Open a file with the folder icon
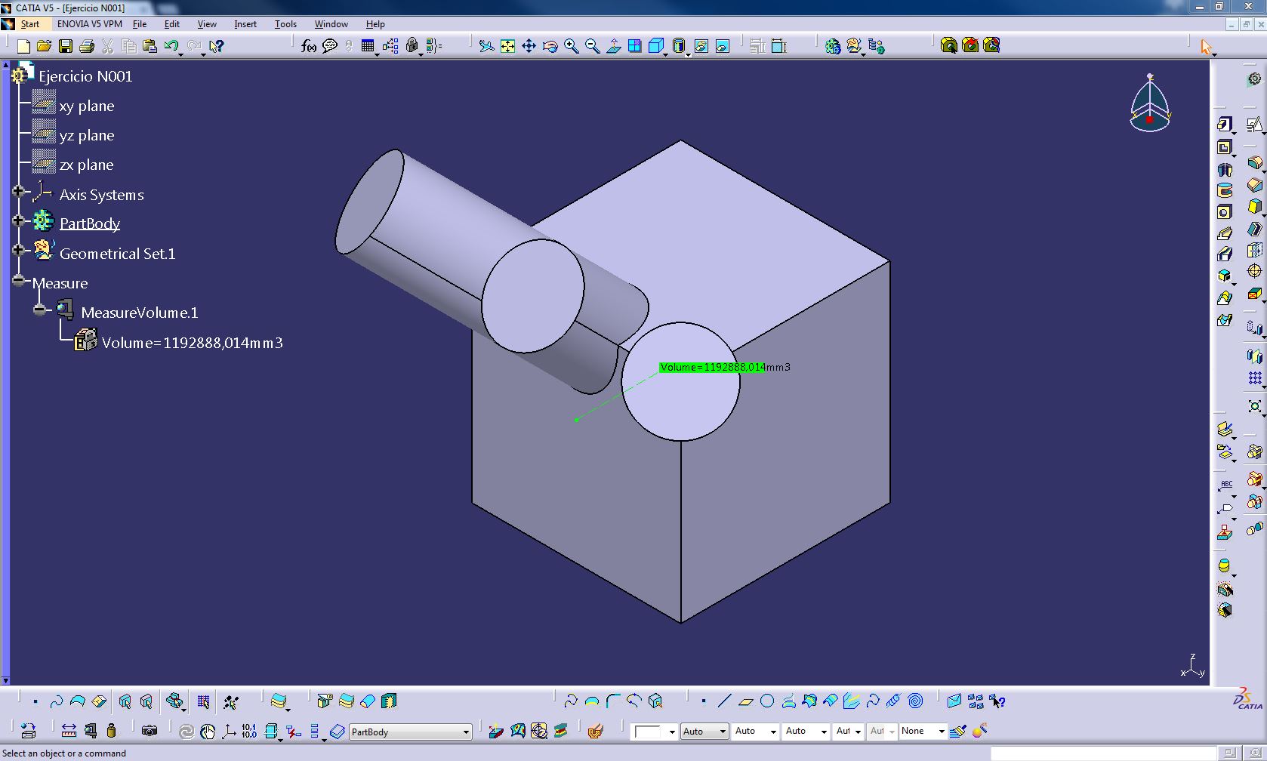The height and width of the screenshot is (761, 1267). 45,47
